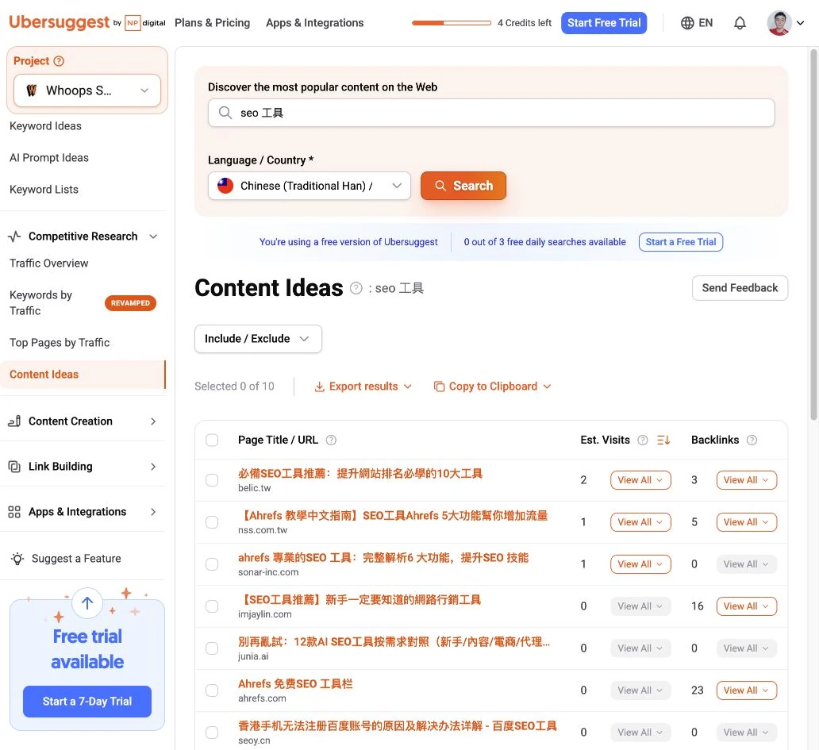Click the Start a Free Trial outline button
This screenshot has width=819, height=750.
point(681,242)
